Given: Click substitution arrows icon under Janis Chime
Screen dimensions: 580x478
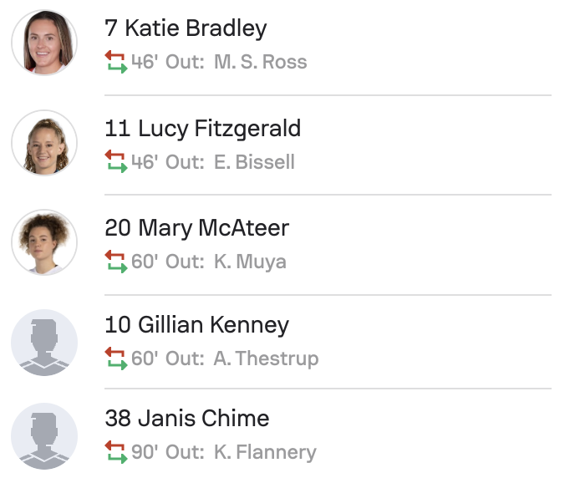Looking at the screenshot, I should click(x=115, y=453).
